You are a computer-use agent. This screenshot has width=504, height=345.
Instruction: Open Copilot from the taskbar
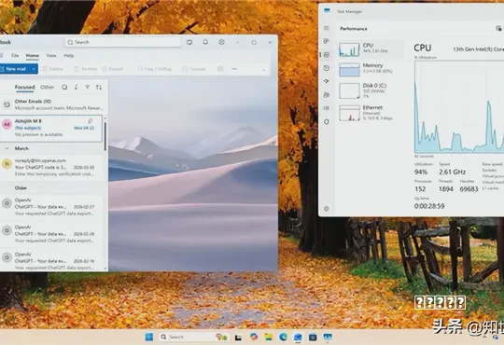[x=254, y=337]
